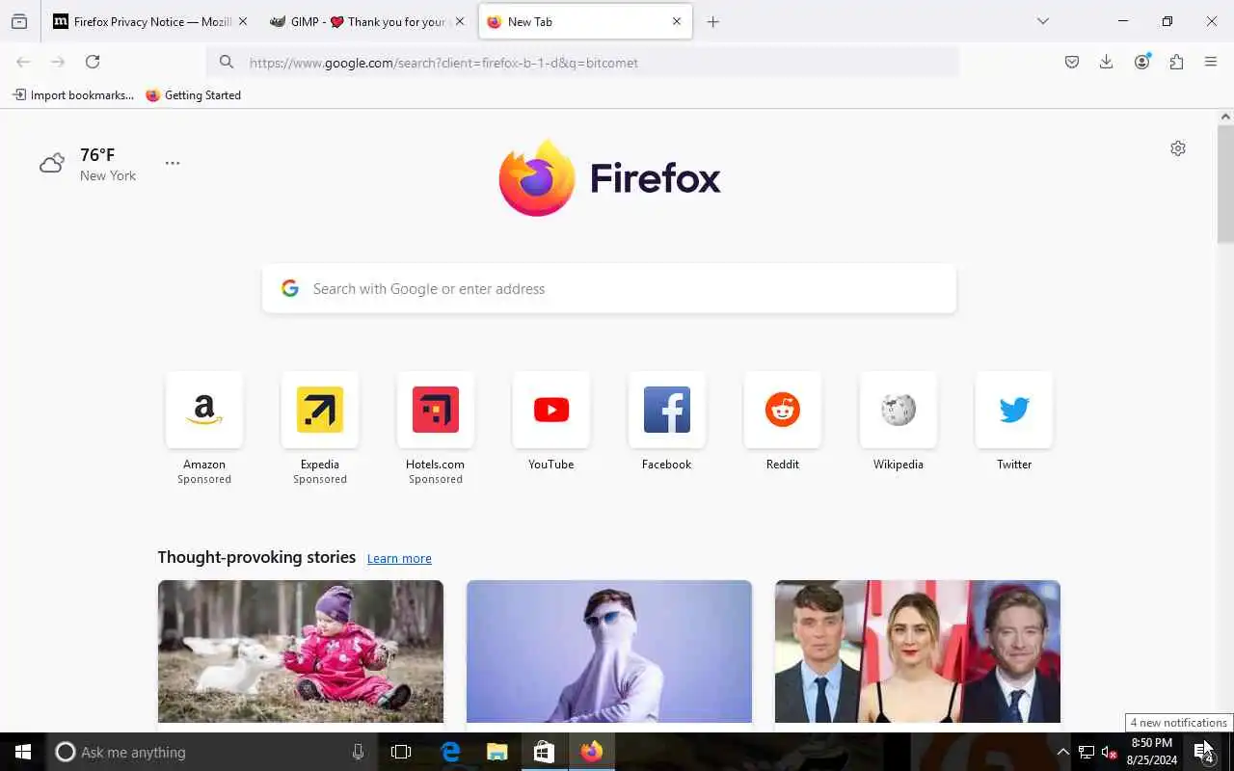Minimize the Firefox window
The width and height of the screenshot is (1234, 771).
[1123, 21]
